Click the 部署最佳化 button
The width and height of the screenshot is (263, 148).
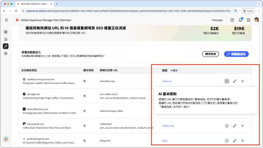pos(236,54)
